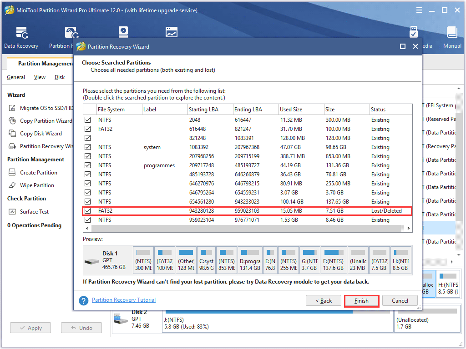Go Back in the recovery wizard
Screen dimensions: 466x349
pyautogui.click(x=324, y=301)
